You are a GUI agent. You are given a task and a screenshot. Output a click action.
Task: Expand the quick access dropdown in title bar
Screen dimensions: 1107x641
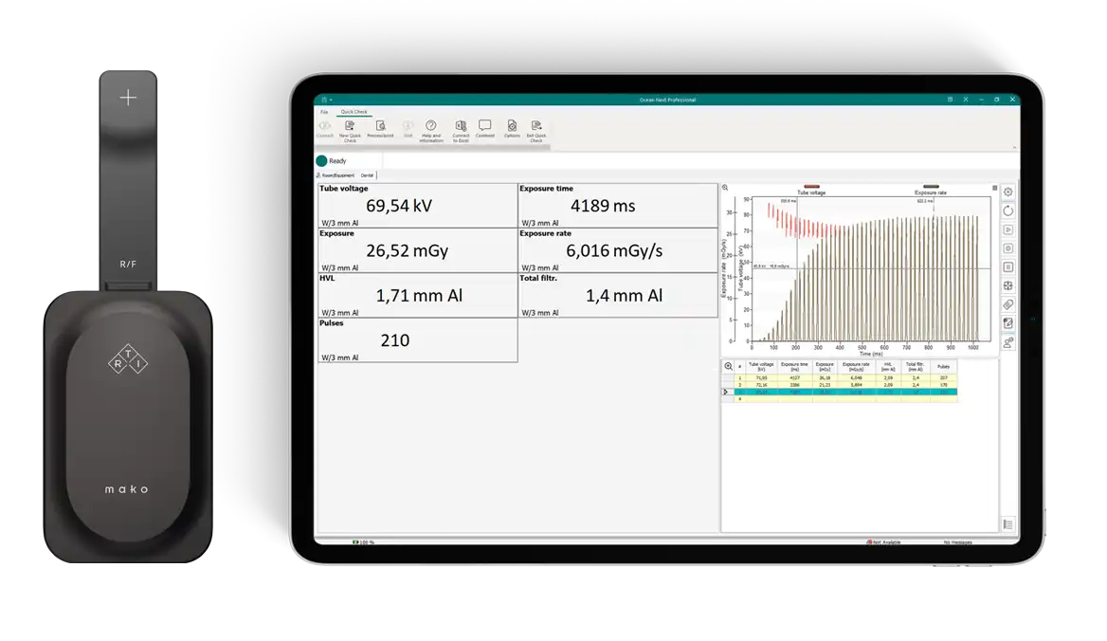[332, 100]
